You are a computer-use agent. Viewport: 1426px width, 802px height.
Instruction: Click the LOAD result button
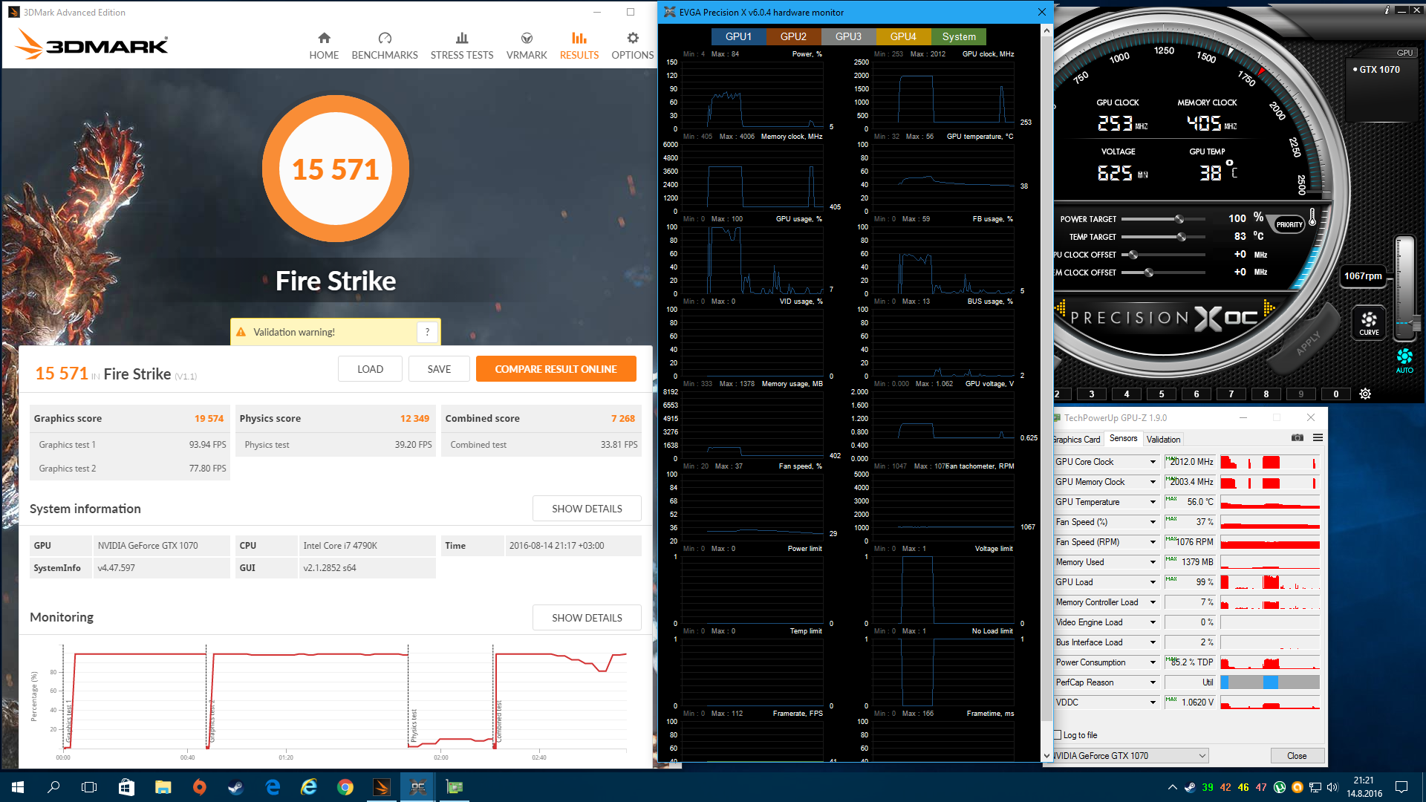[x=370, y=369]
